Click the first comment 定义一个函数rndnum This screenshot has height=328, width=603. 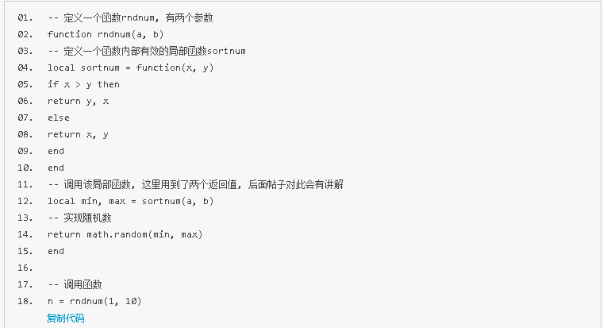pyautogui.click(x=130, y=17)
